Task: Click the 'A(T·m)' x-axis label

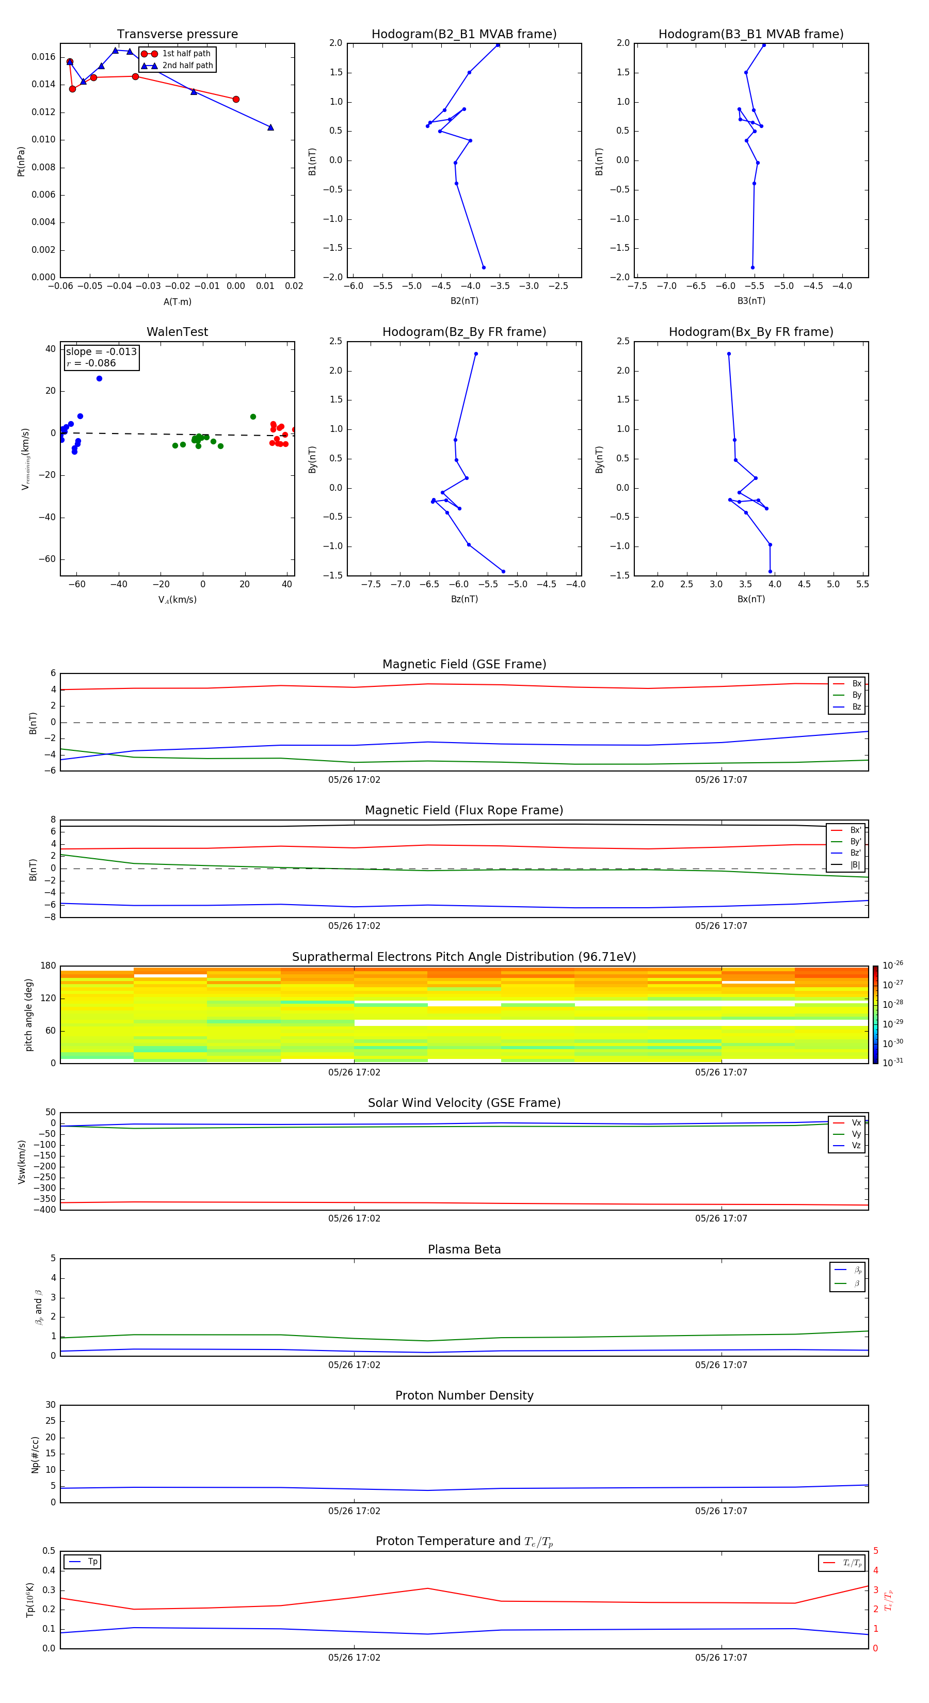Action: 177,302
